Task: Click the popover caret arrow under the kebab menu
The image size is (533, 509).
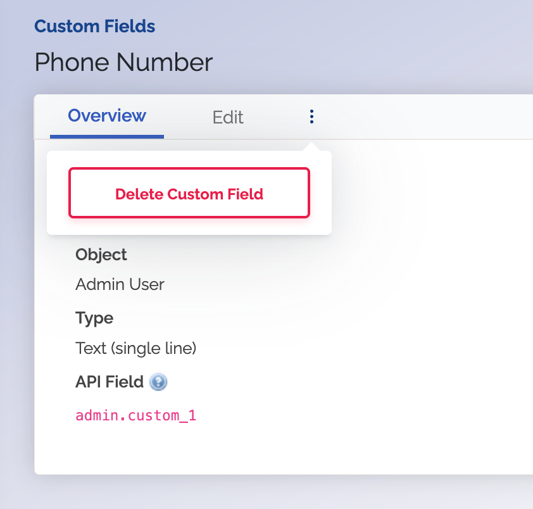Action: click(x=311, y=147)
